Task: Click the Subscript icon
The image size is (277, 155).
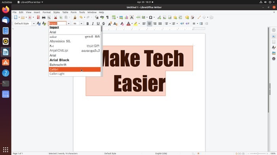Action: pos(116,24)
